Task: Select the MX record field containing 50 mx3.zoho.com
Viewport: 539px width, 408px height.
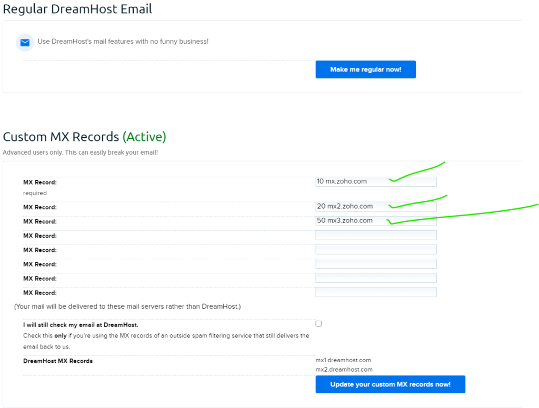Action: [x=376, y=221]
